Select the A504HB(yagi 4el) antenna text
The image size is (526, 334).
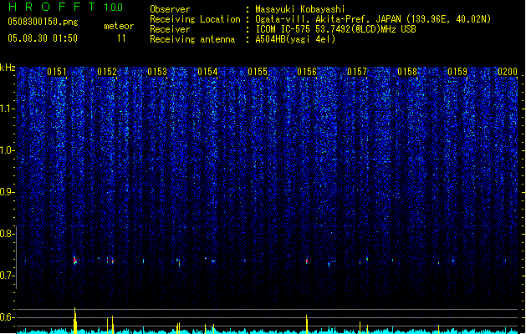click(x=295, y=39)
